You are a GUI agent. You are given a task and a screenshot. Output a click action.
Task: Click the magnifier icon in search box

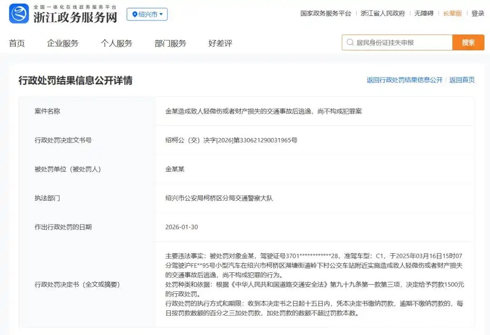pos(350,42)
